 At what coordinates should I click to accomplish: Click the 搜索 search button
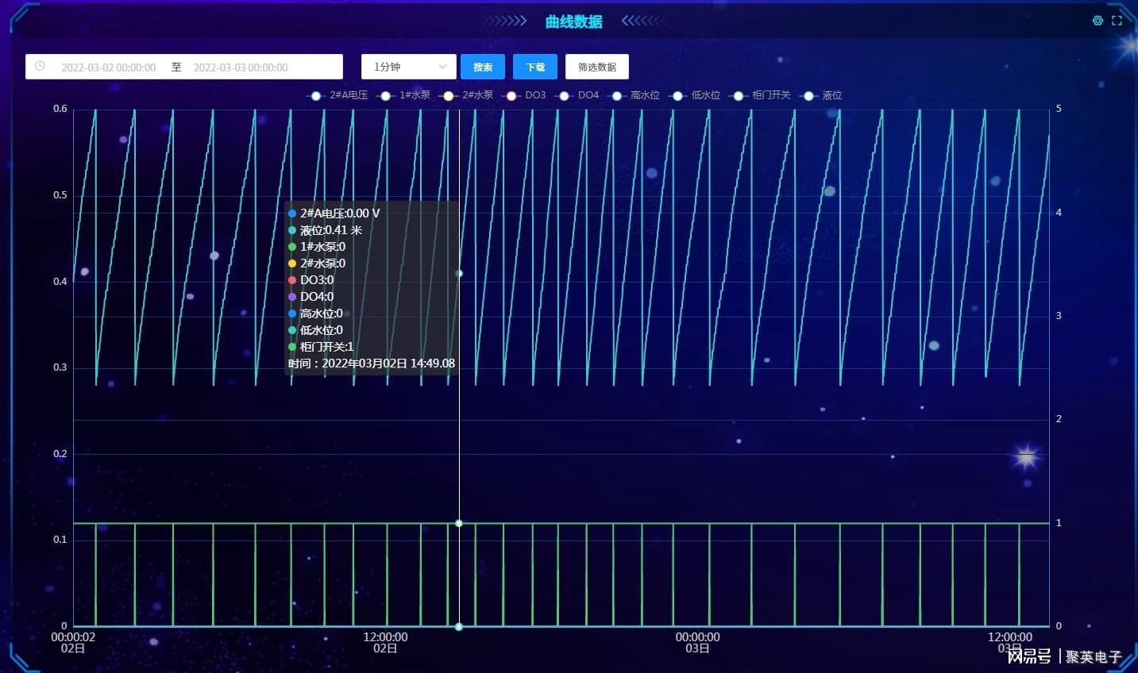coord(483,67)
